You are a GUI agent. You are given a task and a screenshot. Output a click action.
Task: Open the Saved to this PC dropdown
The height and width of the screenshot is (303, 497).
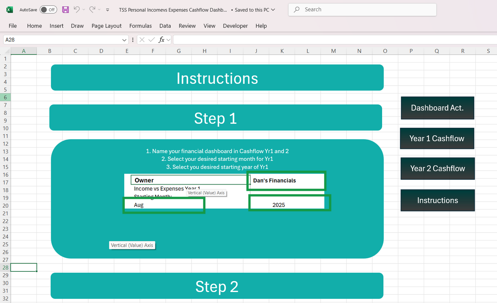pos(273,10)
